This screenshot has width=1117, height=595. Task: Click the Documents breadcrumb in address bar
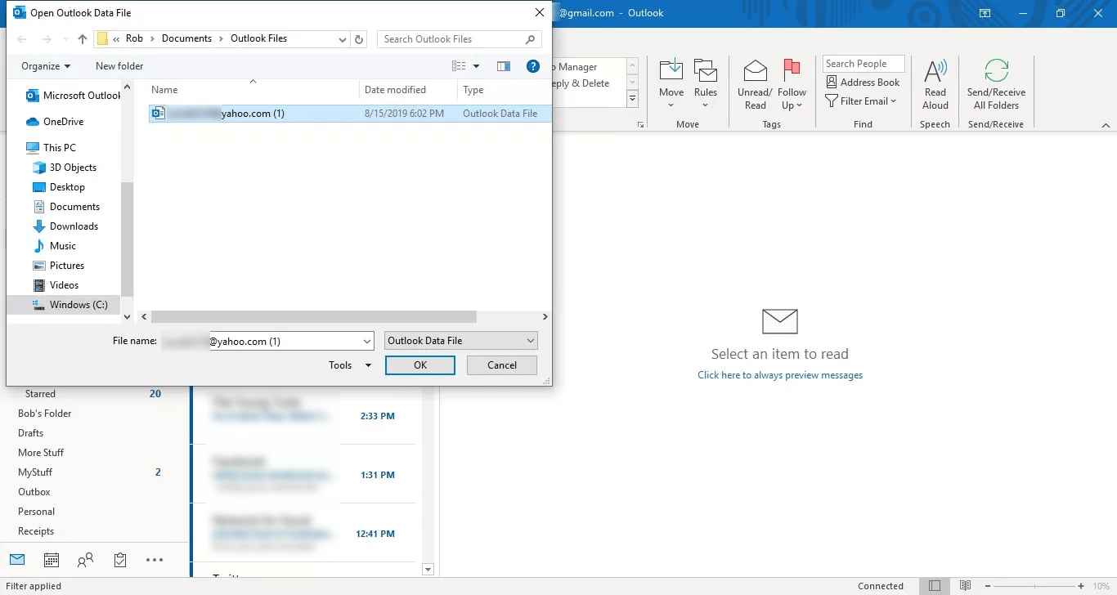point(186,38)
